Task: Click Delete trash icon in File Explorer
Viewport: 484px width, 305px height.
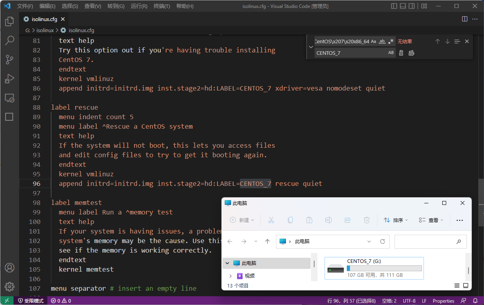Action: [367, 220]
